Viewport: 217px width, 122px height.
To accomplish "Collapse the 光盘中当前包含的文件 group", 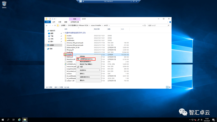I will coord(64,33).
